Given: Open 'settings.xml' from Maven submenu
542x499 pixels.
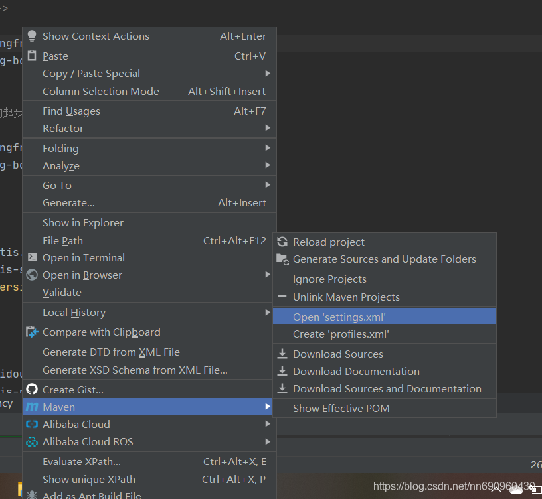Looking at the screenshot, I should coord(385,317).
